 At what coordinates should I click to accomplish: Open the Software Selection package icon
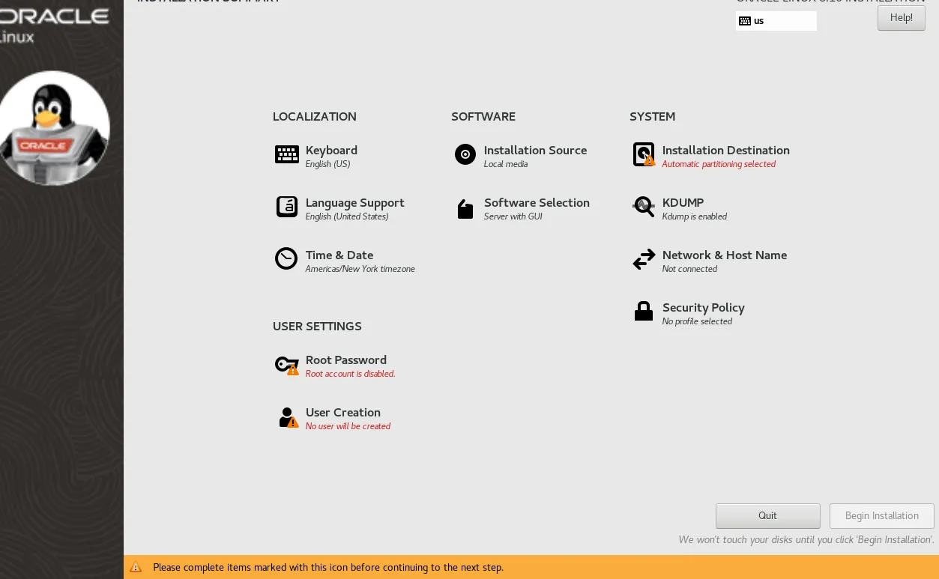pyautogui.click(x=465, y=209)
